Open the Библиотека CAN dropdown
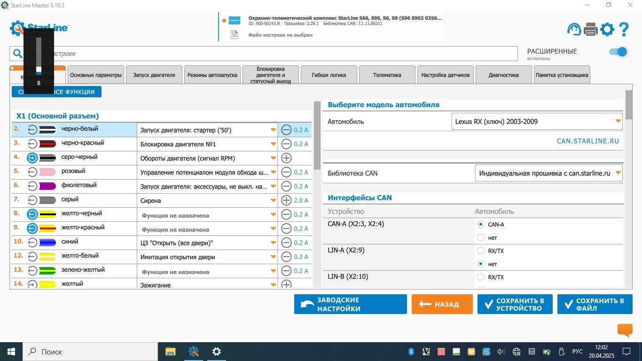 548,173
